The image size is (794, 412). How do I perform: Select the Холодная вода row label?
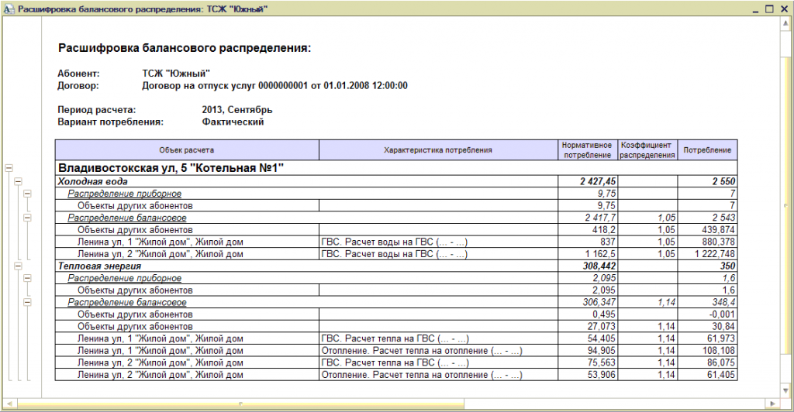coord(93,181)
